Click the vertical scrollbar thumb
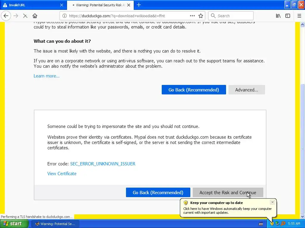Image resolution: width=305 pixels, height=228 pixels. [302, 149]
